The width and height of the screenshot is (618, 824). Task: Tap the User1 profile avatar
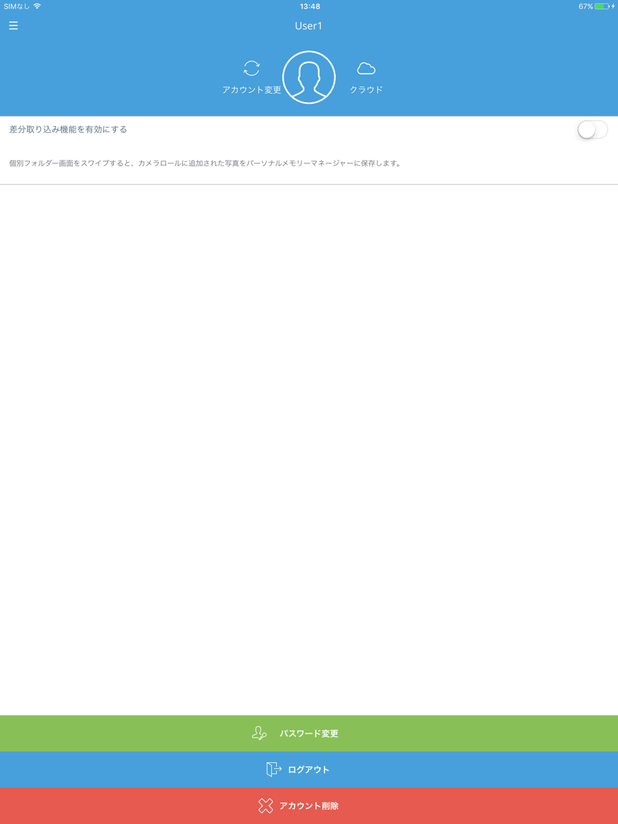click(x=309, y=77)
